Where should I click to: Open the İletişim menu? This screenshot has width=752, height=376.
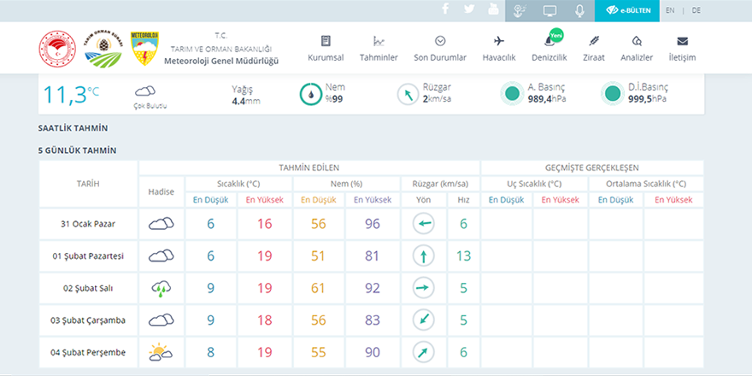tap(682, 49)
